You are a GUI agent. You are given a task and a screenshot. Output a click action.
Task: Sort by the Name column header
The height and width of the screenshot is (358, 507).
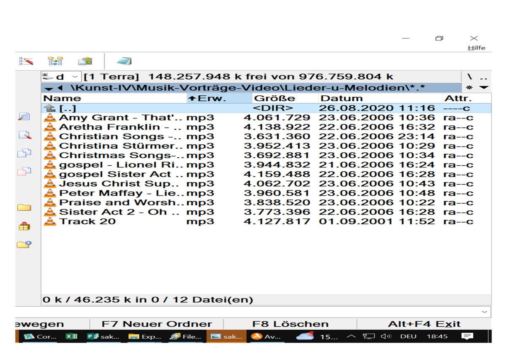pyautogui.click(x=114, y=99)
